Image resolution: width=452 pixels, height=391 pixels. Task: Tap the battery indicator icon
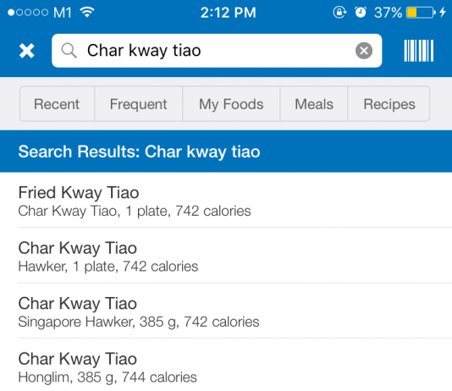[421, 13]
